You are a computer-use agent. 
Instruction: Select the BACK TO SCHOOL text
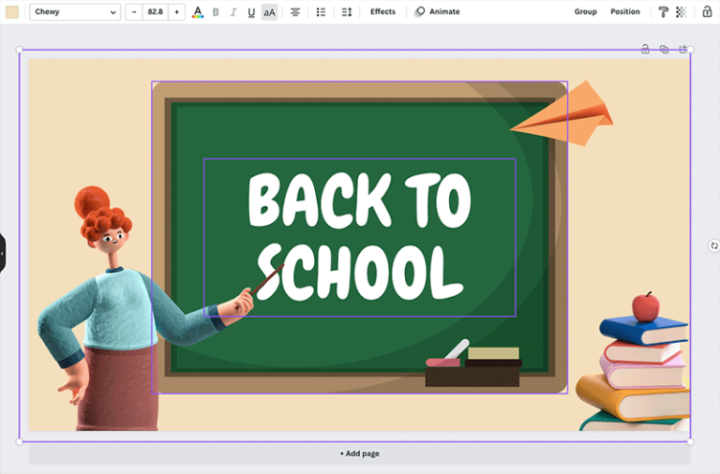(x=360, y=237)
